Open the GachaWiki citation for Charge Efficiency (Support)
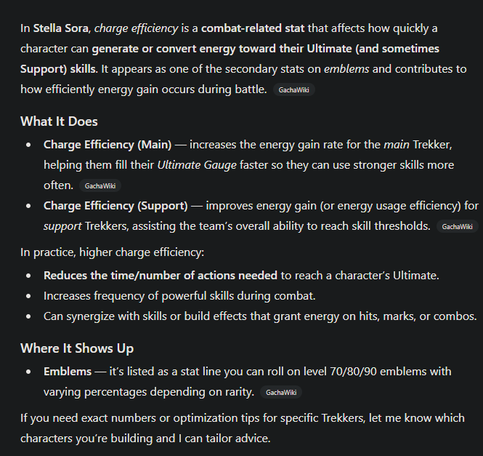 (458, 227)
